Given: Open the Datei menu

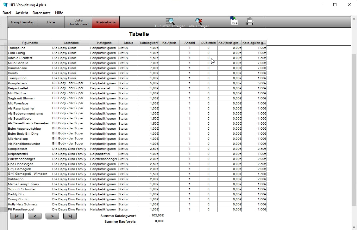Looking at the screenshot, I should tap(7, 13).
